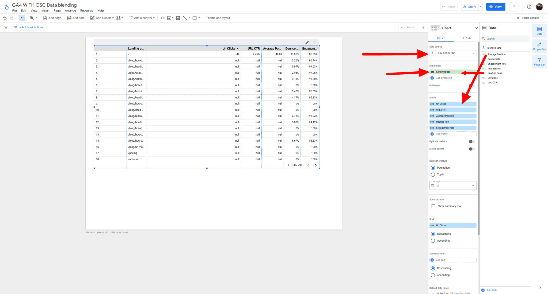
Task: Select the Pagination radio button
Action: pyautogui.click(x=433, y=168)
